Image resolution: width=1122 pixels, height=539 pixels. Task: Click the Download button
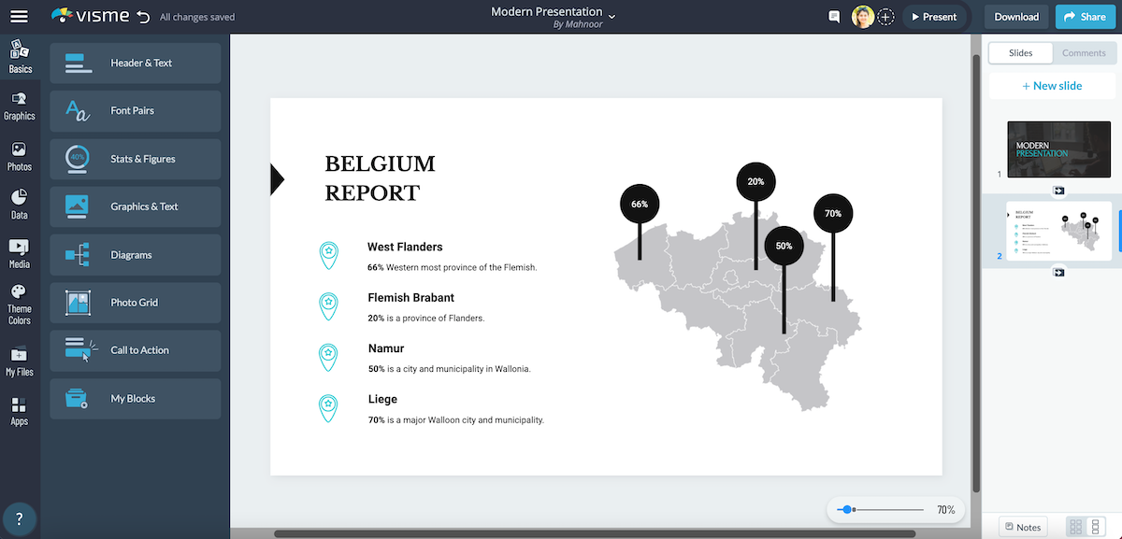click(x=1016, y=17)
